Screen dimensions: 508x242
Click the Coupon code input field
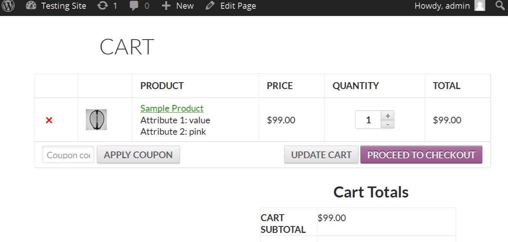tap(68, 155)
